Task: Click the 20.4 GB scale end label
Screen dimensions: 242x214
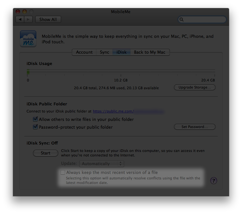Action: click(208, 80)
